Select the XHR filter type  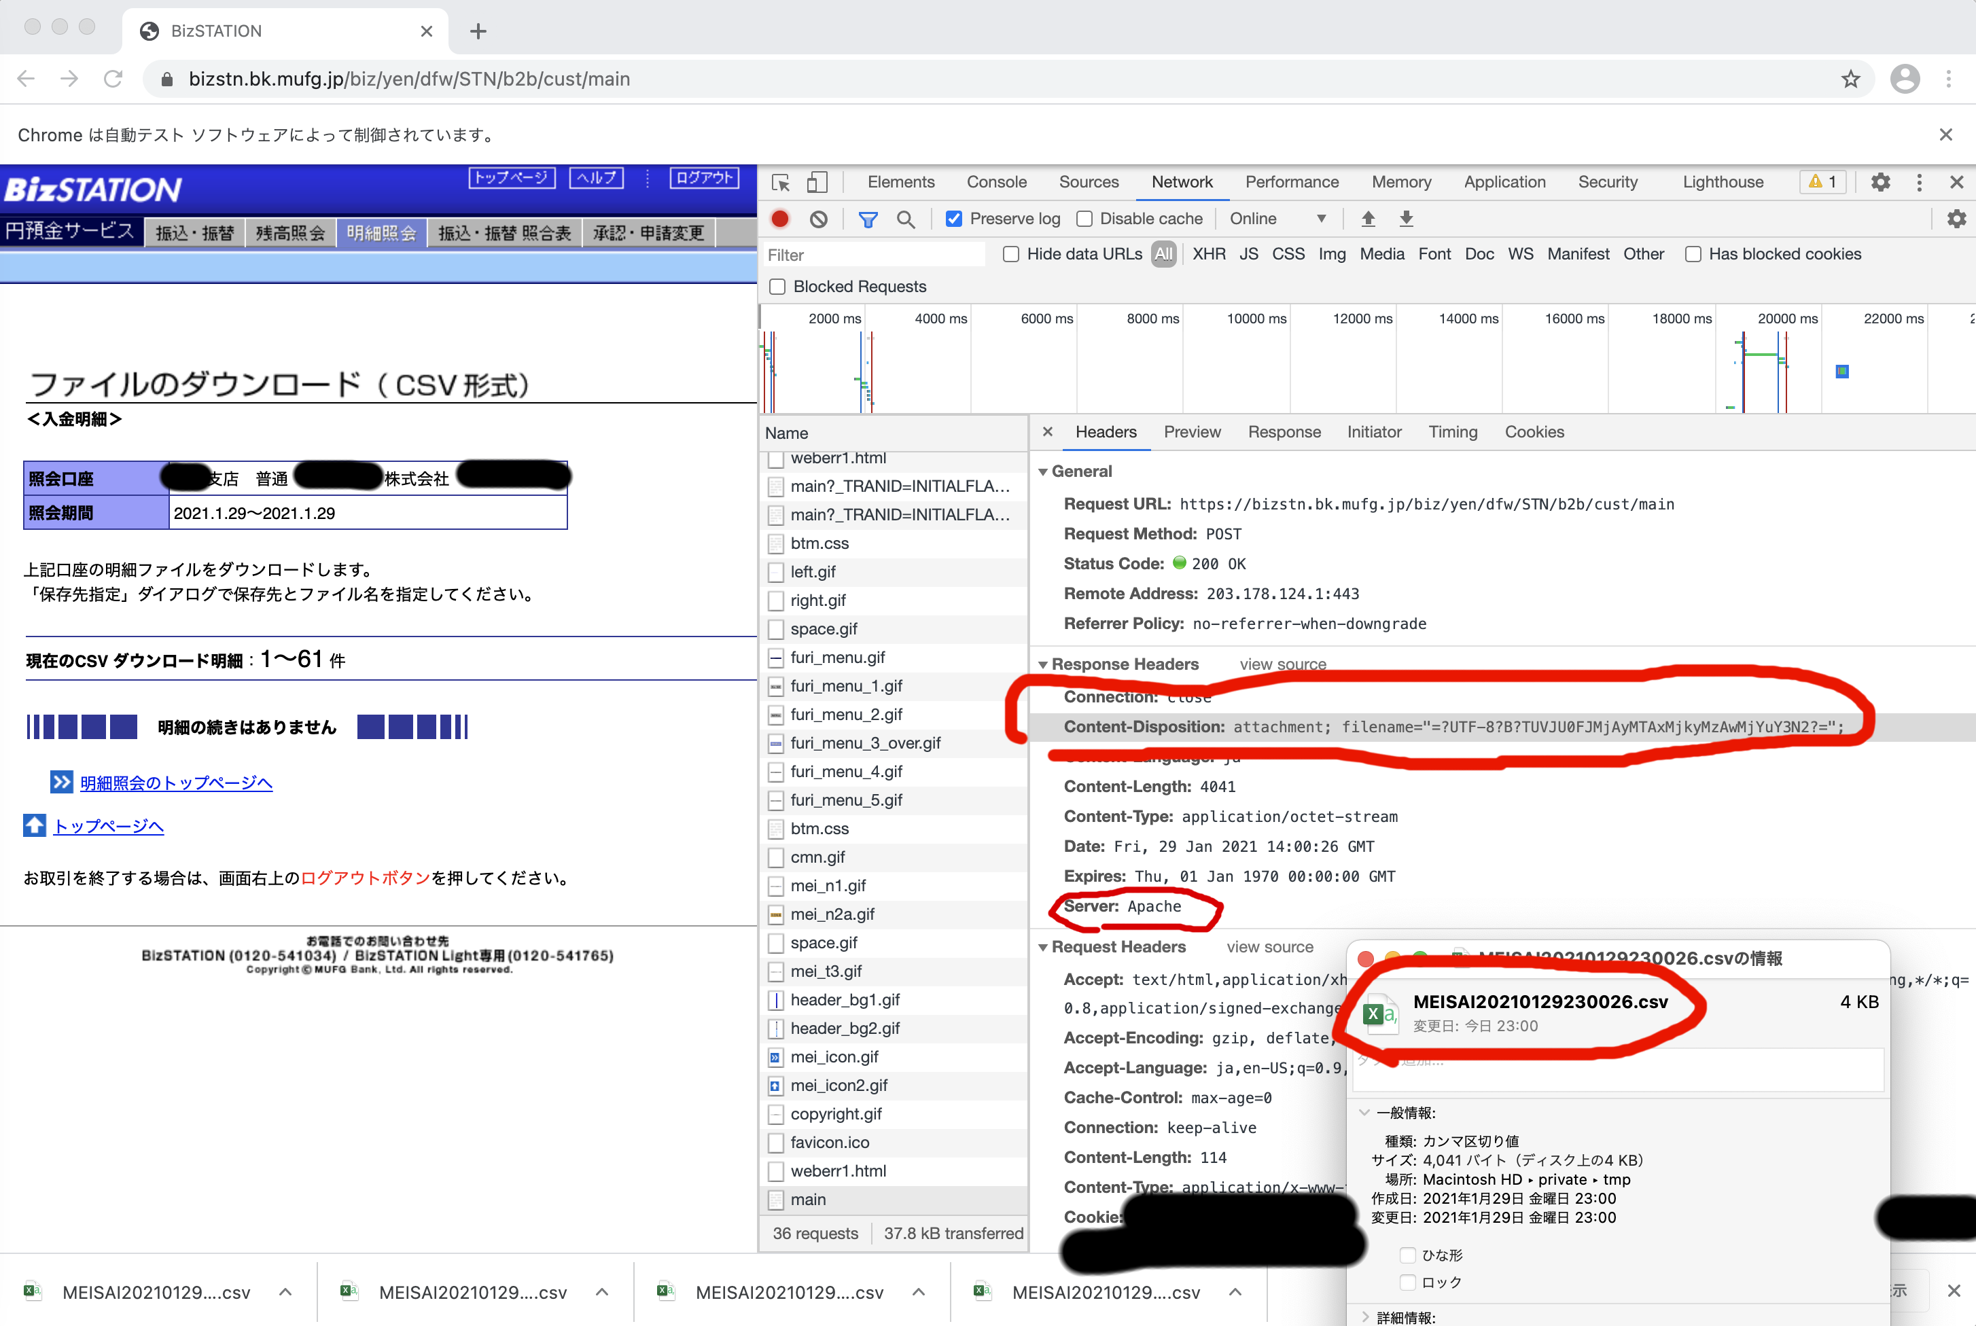pyautogui.click(x=1209, y=253)
